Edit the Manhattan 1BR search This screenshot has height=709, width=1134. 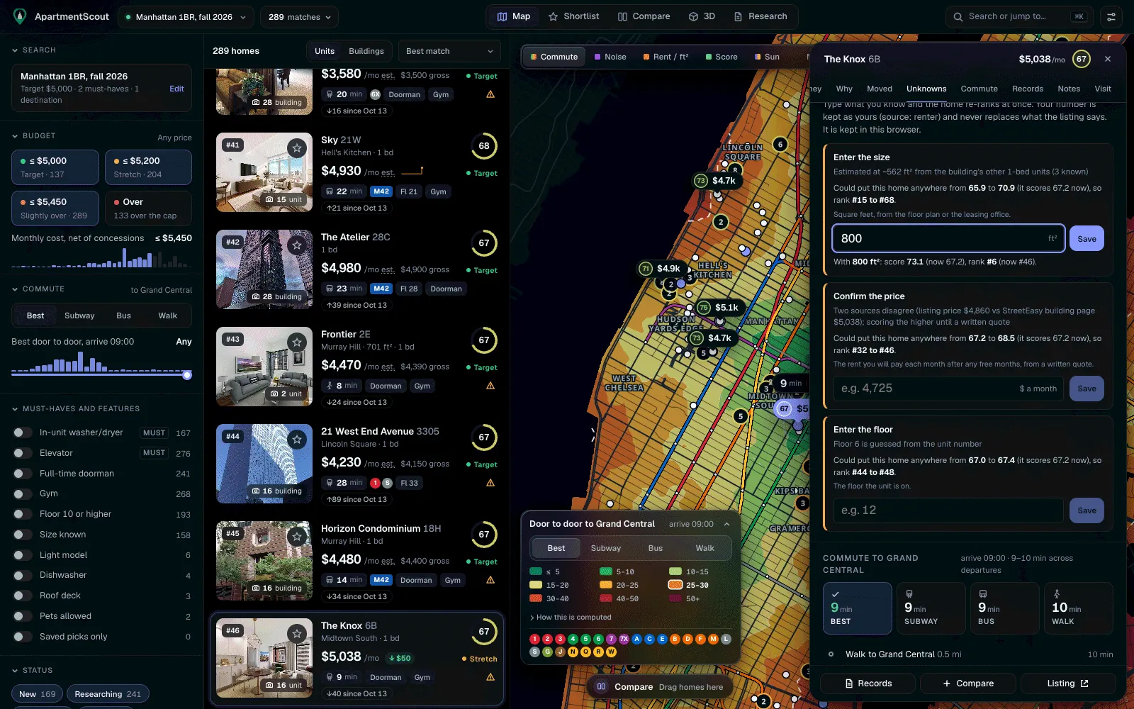[176, 89]
